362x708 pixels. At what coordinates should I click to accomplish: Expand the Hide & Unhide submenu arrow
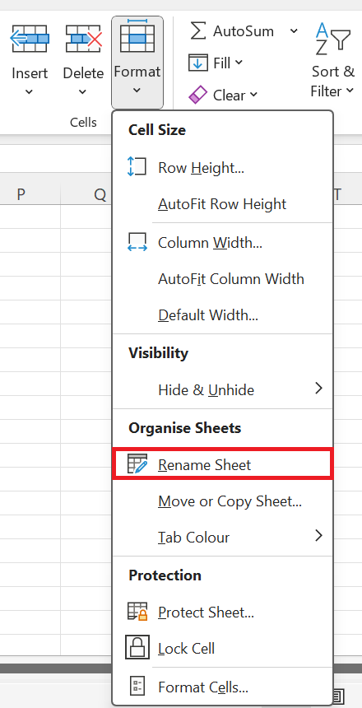318,389
